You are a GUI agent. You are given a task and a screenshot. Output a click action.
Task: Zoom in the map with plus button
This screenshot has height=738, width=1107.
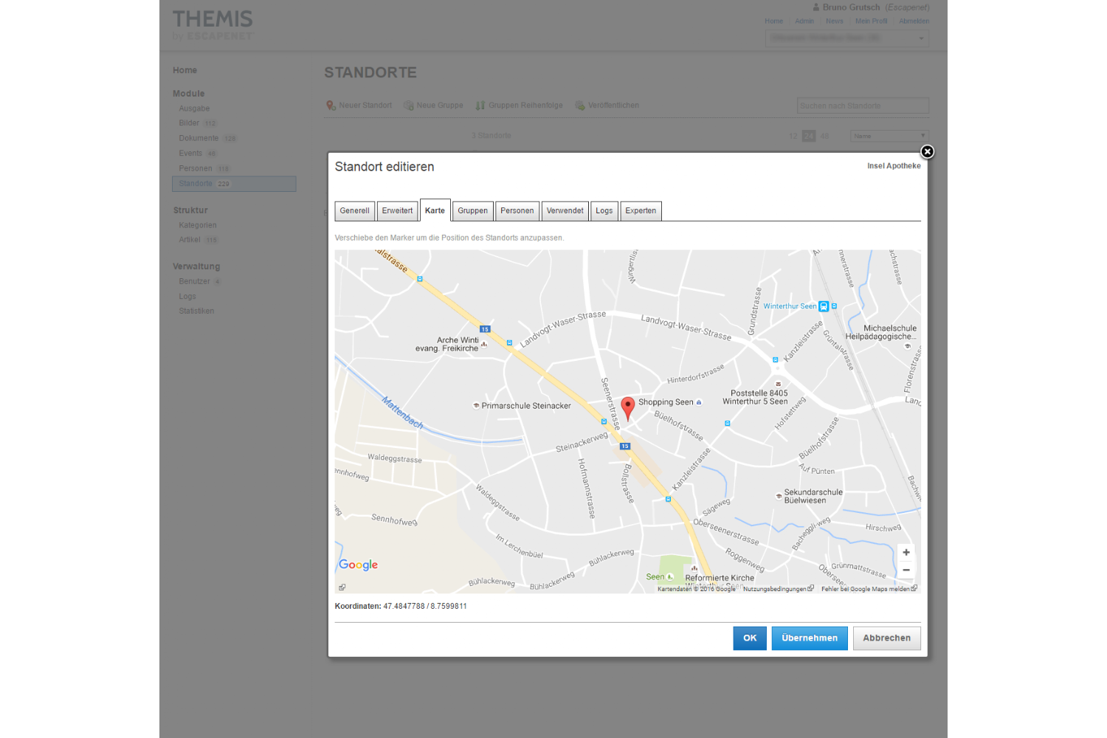(x=906, y=553)
